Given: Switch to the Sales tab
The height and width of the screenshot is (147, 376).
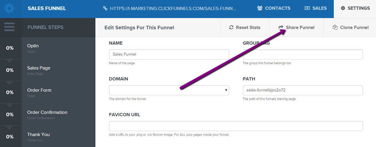Looking at the screenshot, I should 316,8.
